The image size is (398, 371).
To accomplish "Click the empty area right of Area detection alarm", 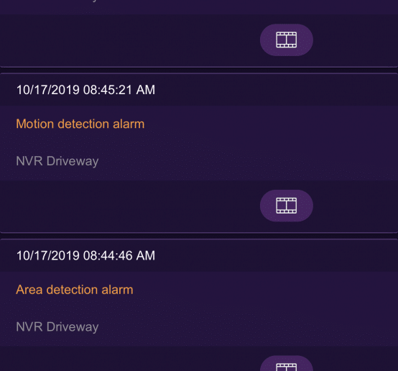I will (265, 290).
